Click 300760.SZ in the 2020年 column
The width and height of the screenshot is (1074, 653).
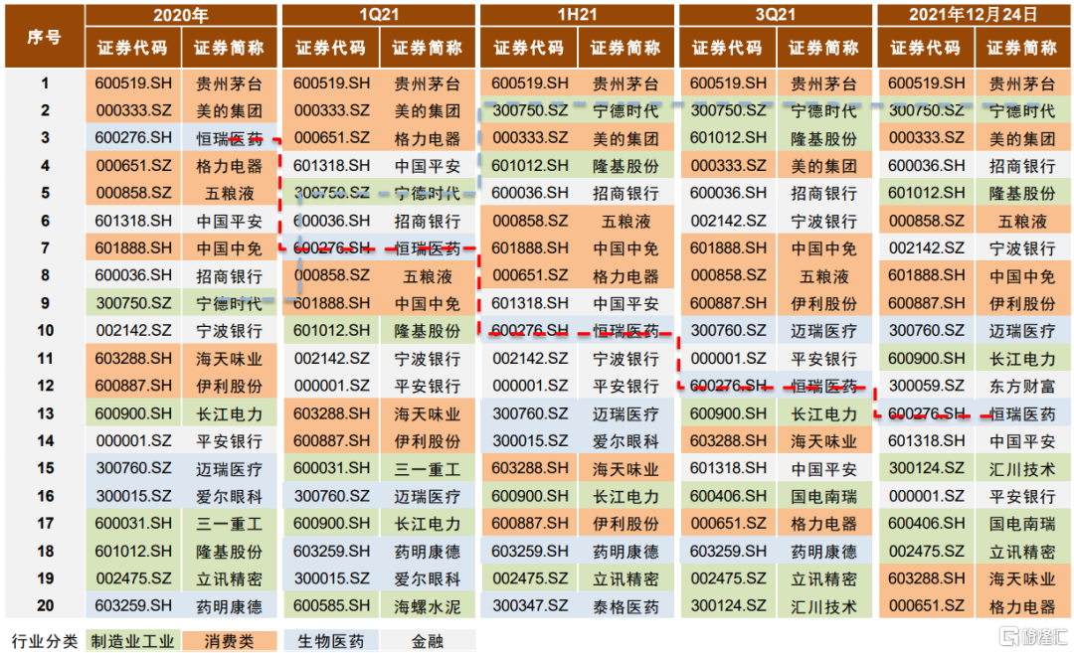133,469
